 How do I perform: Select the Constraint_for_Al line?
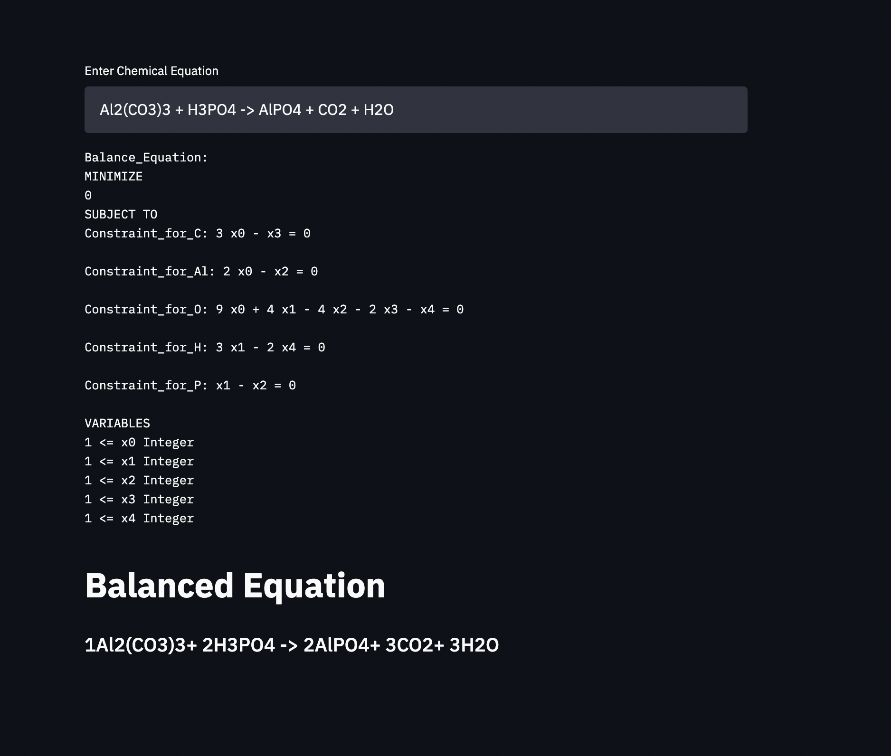[201, 272]
